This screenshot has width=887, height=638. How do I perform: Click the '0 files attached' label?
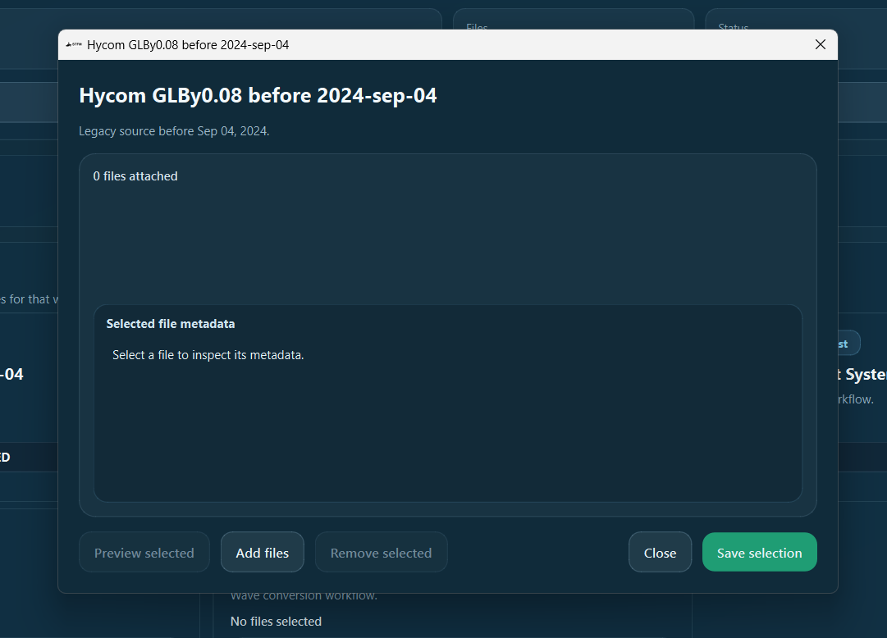[135, 176]
